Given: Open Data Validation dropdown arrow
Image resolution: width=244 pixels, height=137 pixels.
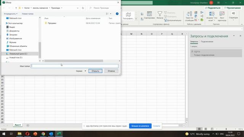Looking at the screenshot, I should 199,20.
